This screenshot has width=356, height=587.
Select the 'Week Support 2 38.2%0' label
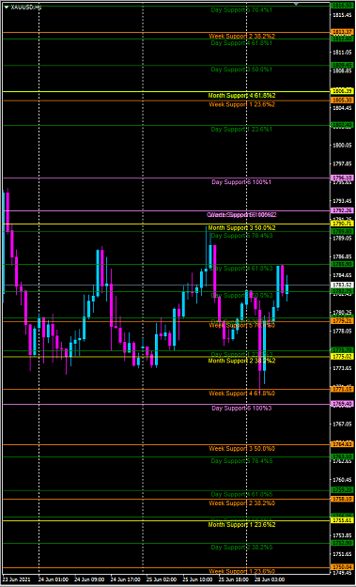[x=241, y=503]
